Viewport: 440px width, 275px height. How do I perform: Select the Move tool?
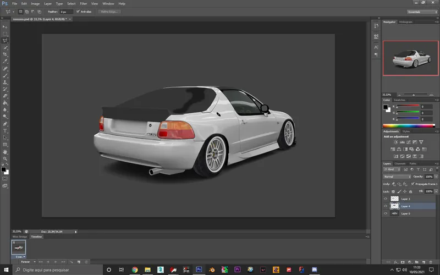[x=5, y=26]
